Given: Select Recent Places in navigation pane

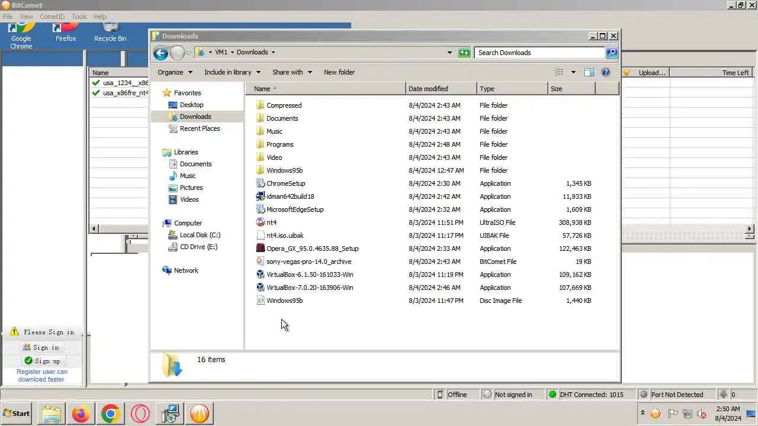Looking at the screenshot, I should [200, 128].
